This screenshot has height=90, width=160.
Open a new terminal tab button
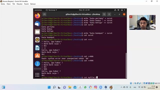[44, 14]
